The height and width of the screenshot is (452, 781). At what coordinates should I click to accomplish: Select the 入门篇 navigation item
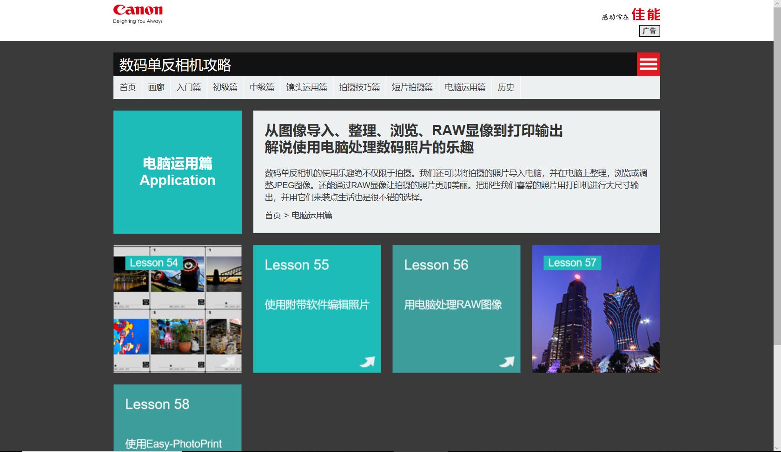point(188,87)
